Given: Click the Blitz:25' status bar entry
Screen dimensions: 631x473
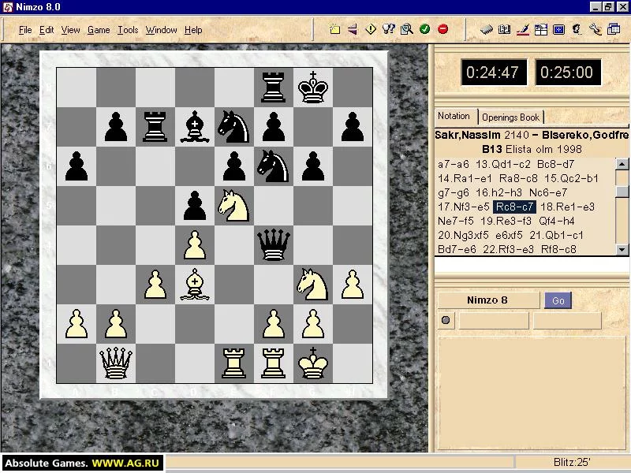Looking at the screenshot, I should [572, 462].
